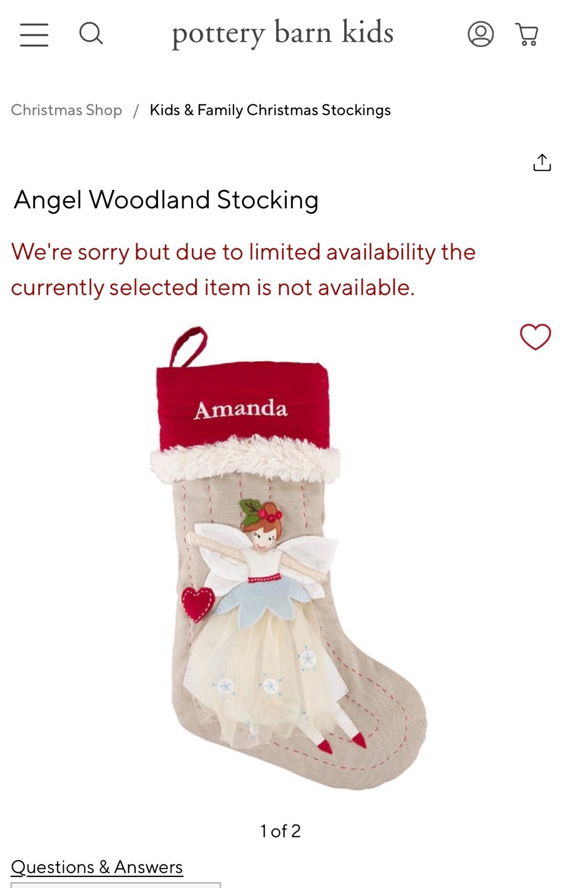Click the item not available message
The height and width of the screenshot is (888, 562).
coord(243,270)
